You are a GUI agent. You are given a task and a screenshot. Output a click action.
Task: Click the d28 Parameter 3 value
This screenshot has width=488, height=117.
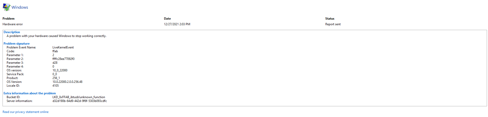(x=55, y=63)
